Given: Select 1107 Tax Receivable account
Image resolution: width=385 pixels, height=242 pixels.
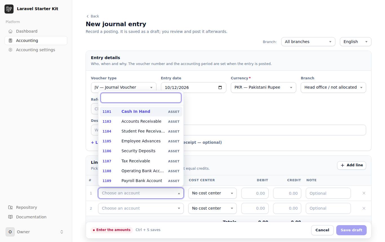Looking at the screenshot, I should (x=141, y=161).
